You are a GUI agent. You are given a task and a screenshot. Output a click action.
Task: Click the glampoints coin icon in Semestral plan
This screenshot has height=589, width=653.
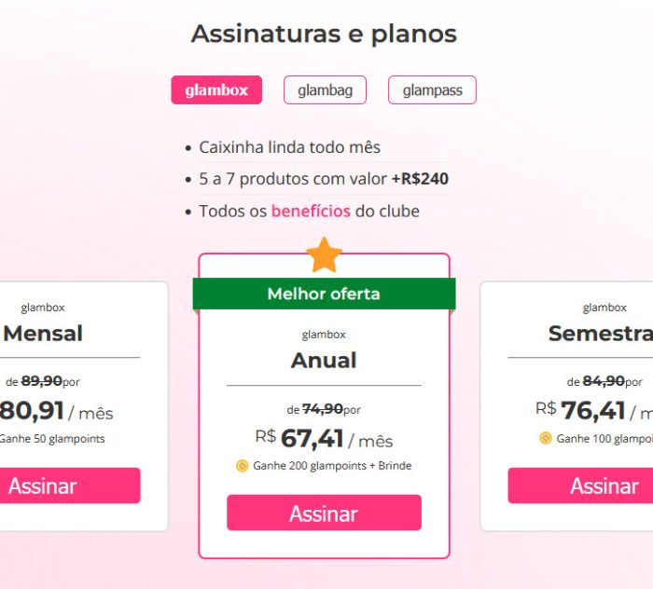coord(546,438)
